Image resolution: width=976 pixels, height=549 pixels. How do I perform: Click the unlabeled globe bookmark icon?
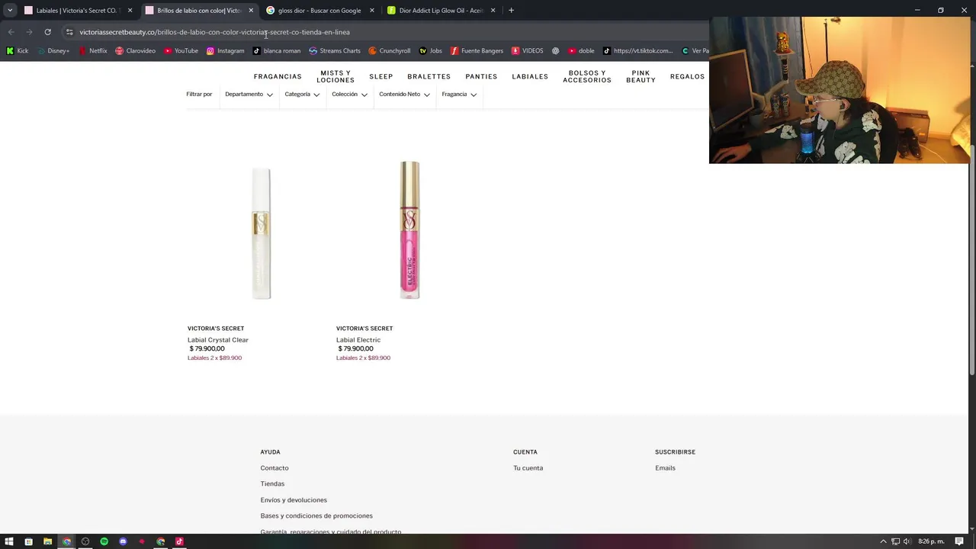click(x=556, y=51)
